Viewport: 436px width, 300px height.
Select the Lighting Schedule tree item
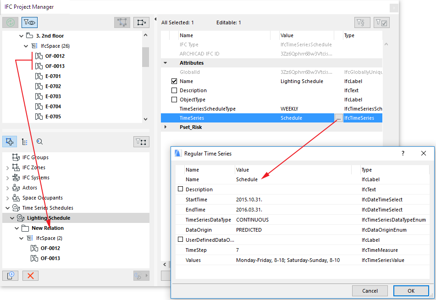coord(49,218)
